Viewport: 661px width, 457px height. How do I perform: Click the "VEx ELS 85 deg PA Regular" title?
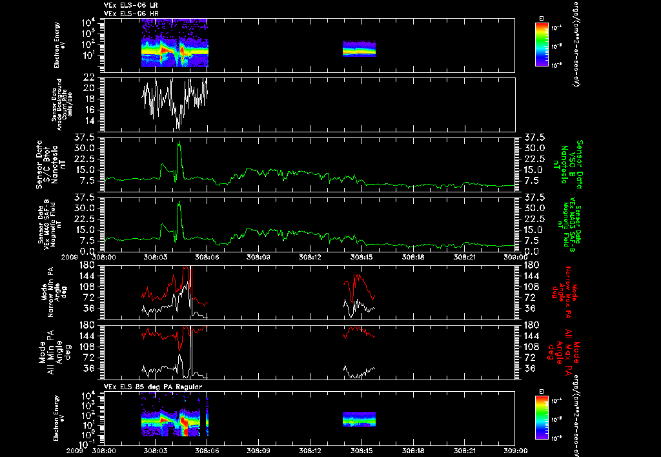tap(153, 387)
